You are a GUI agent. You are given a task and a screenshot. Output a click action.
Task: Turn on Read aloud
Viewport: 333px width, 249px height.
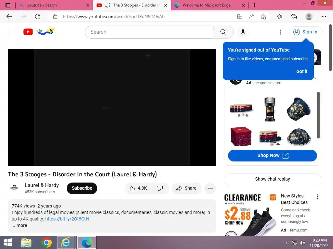pos(251,17)
